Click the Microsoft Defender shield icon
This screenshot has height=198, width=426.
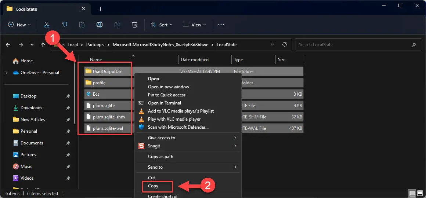pos(141,127)
